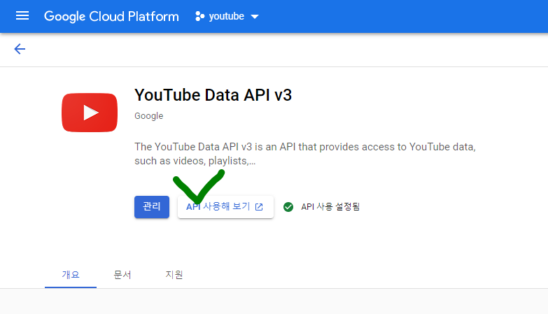Click the API description paragraph text
Screen dimensions: 548x314
pos(304,154)
